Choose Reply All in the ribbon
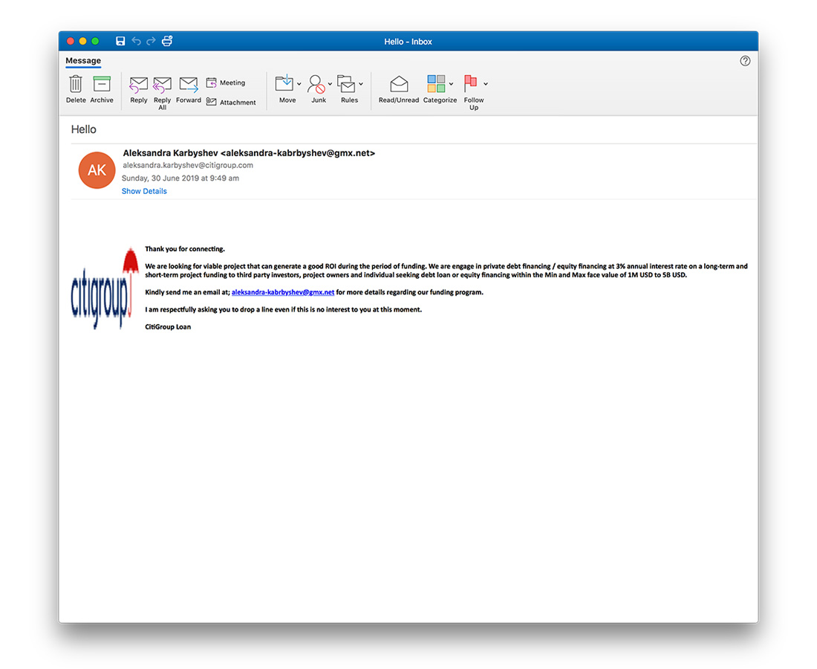 (x=162, y=92)
